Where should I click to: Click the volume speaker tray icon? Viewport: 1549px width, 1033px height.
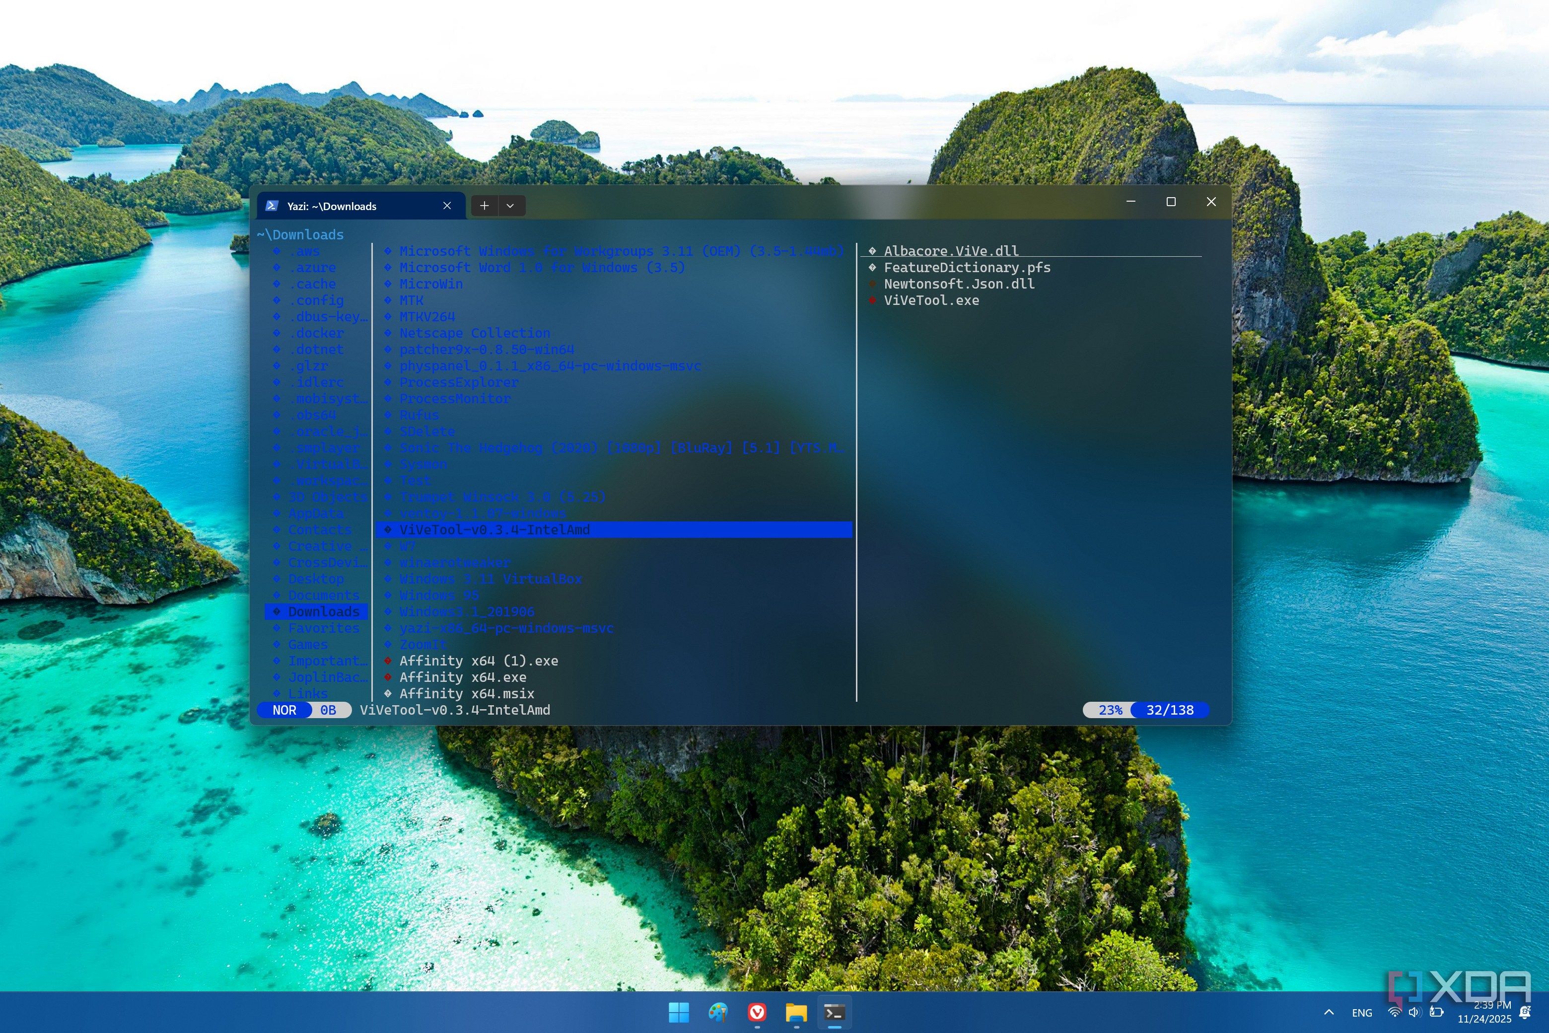tap(1414, 1013)
